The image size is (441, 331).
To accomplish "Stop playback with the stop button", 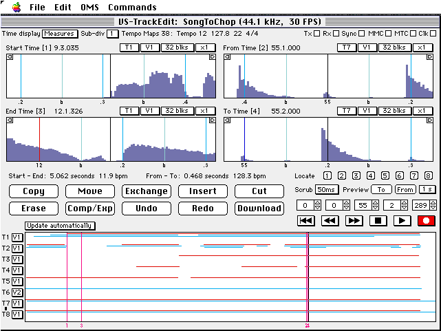I will point(378,221).
